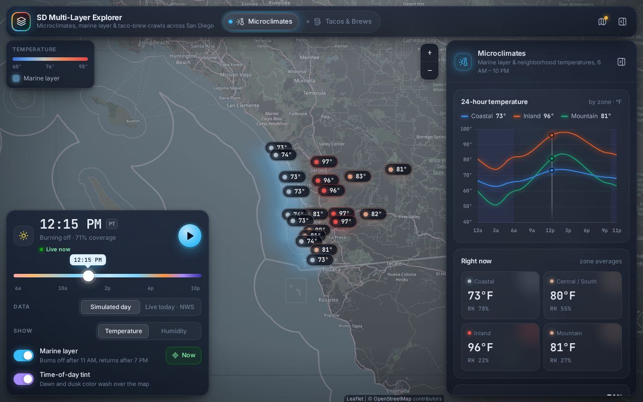Zoom in on the map

430,53
